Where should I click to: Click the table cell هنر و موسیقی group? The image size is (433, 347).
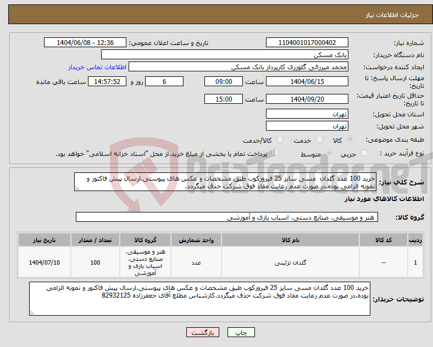coord(145,262)
